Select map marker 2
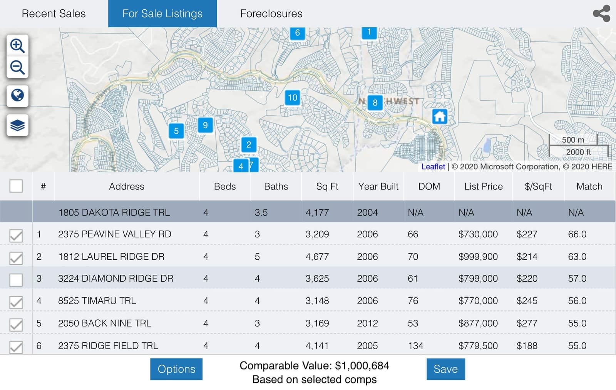This screenshot has height=390, width=616. coord(249,144)
